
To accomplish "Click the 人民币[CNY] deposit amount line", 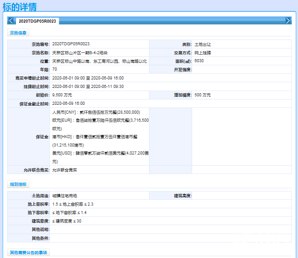I will click(x=96, y=112).
